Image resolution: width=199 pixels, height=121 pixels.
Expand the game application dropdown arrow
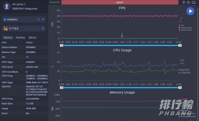click(43, 28)
